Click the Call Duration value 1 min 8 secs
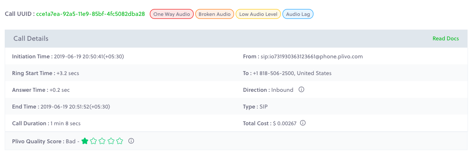 coord(66,123)
